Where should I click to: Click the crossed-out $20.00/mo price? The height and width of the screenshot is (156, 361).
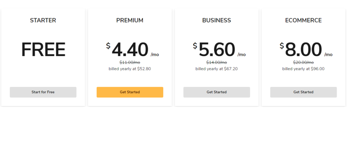[x=303, y=62]
